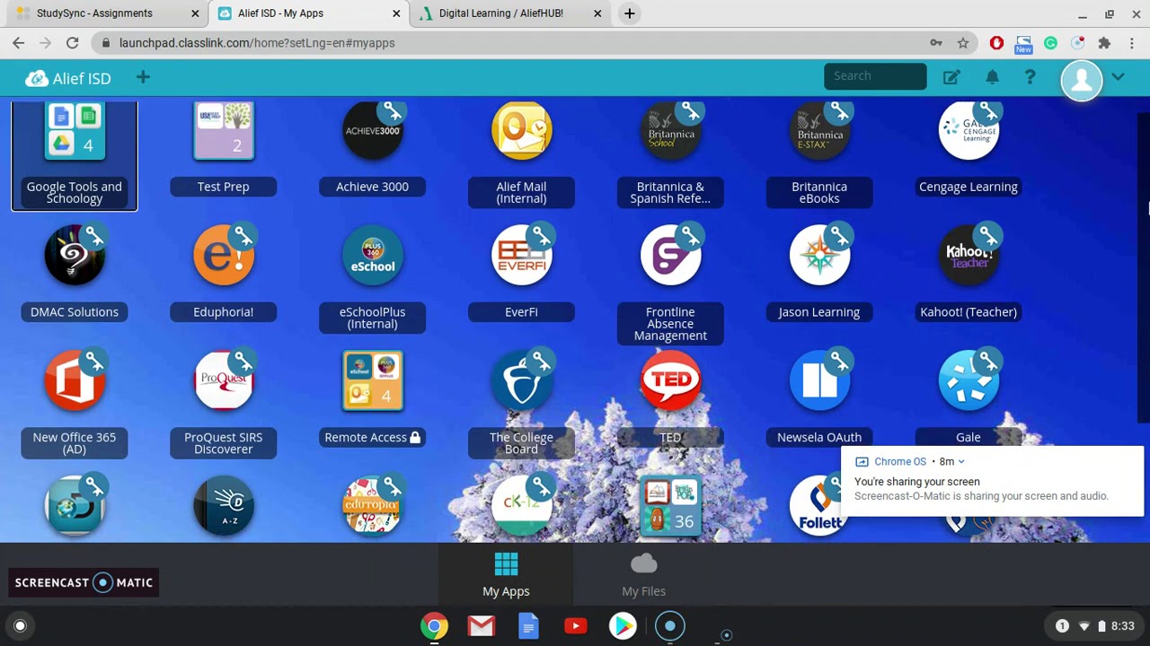
Task: Open the Remote Access folder icon
Action: pos(372,381)
